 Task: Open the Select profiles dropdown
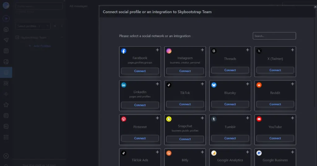point(33,26)
